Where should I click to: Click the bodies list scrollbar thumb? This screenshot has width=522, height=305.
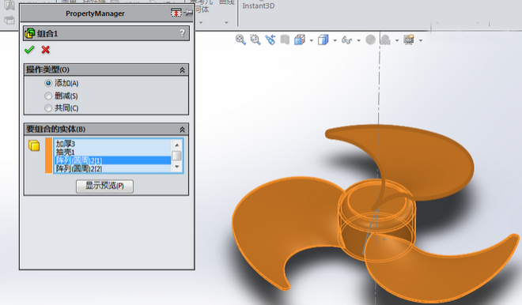click(177, 156)
